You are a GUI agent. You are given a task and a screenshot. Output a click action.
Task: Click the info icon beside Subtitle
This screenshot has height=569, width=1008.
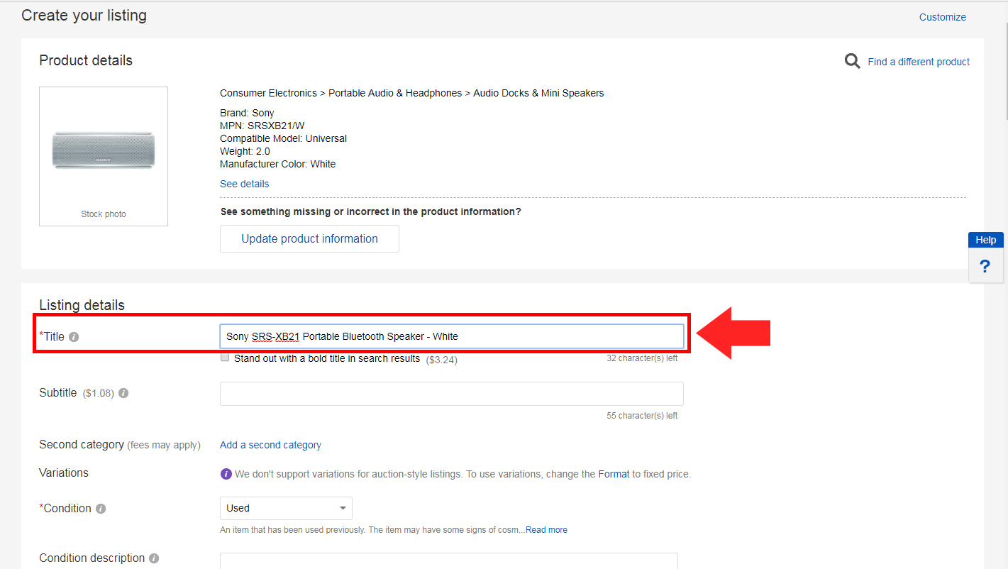(123, 393)
